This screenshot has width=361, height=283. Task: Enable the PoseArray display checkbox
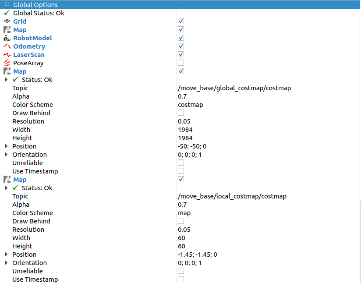pyautogui.click(x=181, y=63)
